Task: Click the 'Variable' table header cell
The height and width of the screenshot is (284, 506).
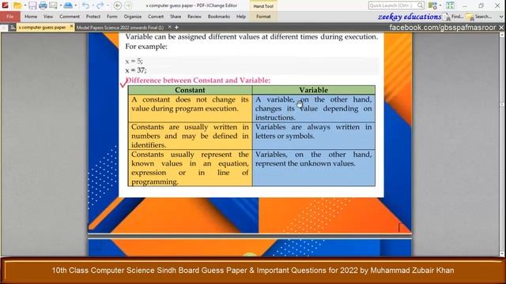Action: click(x=314, y=90)
